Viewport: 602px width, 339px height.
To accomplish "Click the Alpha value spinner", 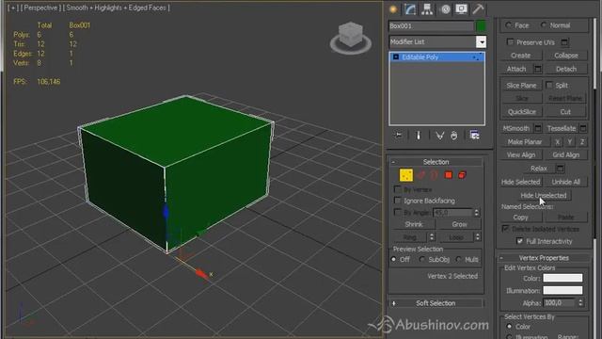I will pyautogui.click(x=580, y=303).
